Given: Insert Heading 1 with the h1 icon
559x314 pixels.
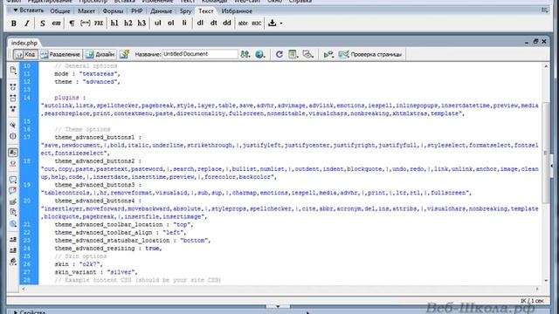Looking at the screenshot, I should 114,24.
